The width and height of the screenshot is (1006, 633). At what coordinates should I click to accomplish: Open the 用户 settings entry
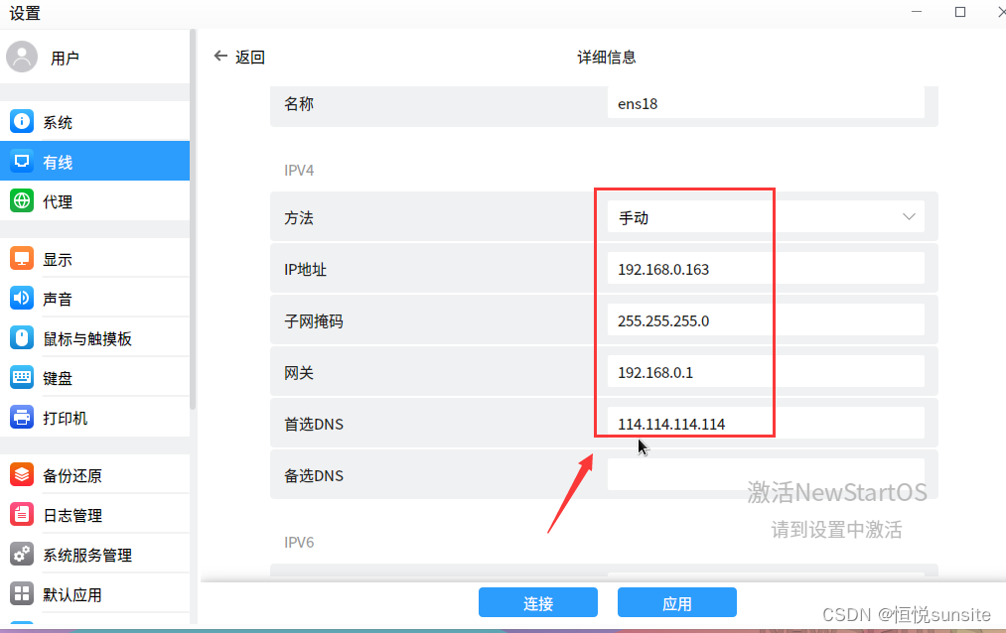pyautogui.click(x=95, y=57)
